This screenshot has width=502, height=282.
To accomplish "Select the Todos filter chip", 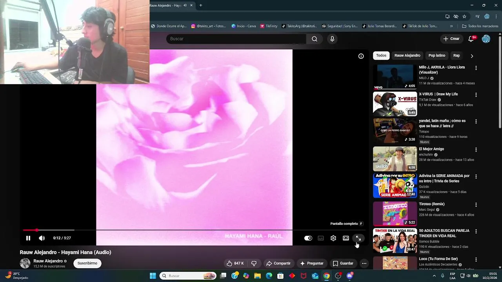I will coord(381,56).
